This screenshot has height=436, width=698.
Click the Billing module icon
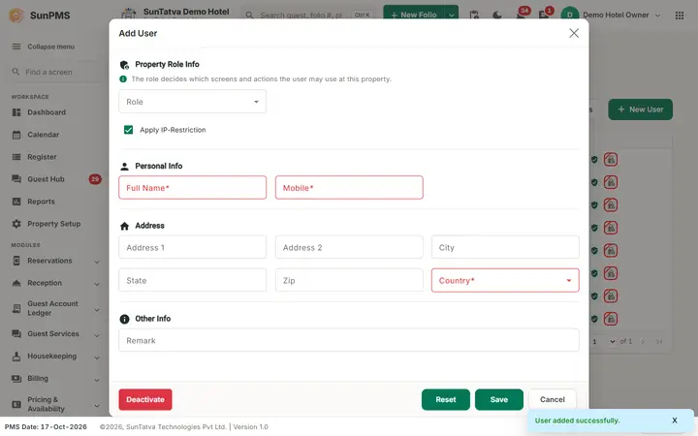click(x=16, y=379)
